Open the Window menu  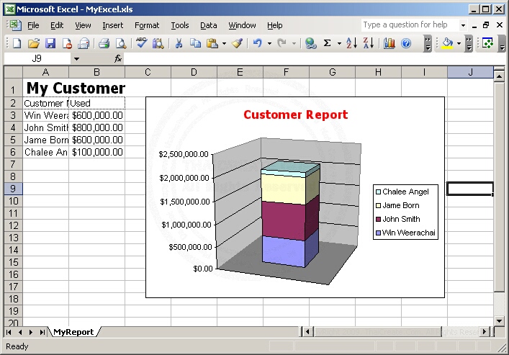click(242, 25)
